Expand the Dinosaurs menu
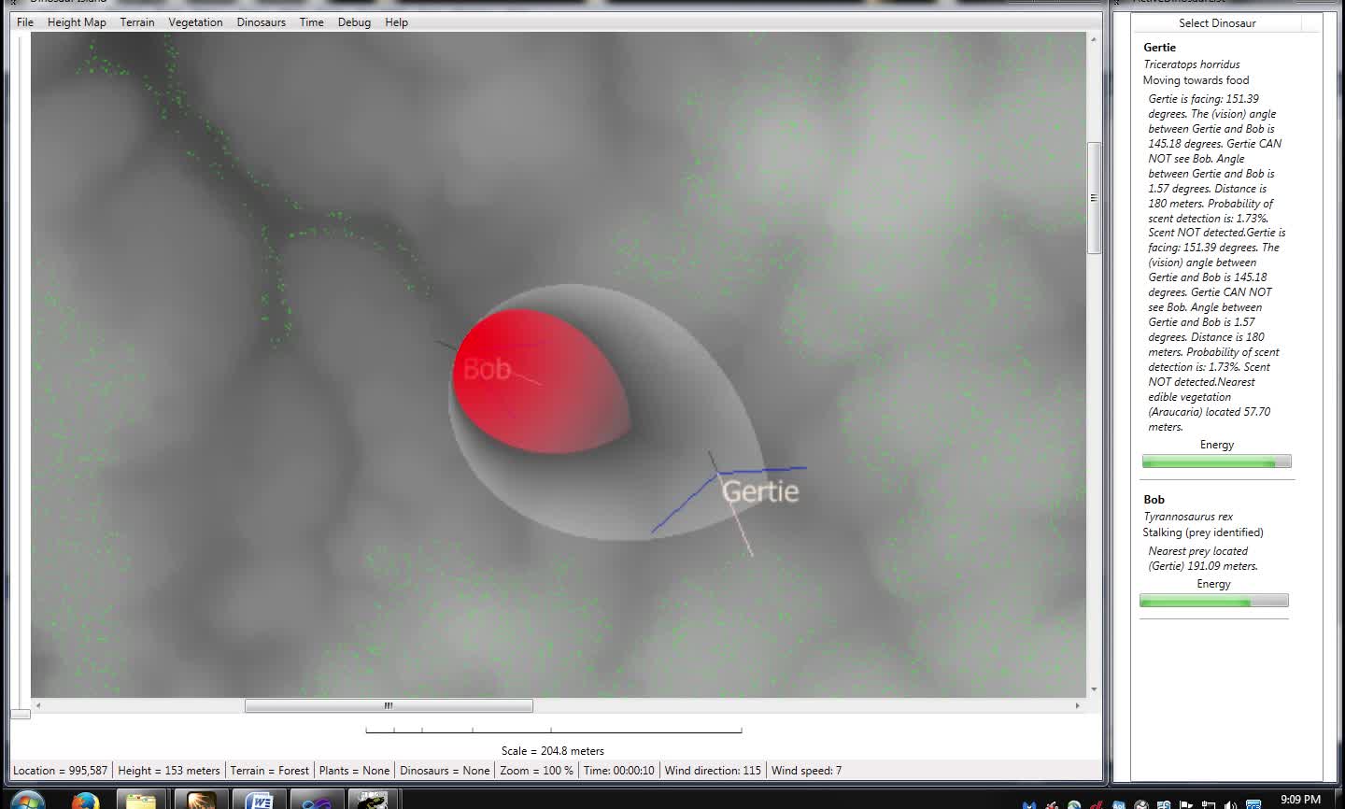This screenshot has height=809, width=1345. 261,22
